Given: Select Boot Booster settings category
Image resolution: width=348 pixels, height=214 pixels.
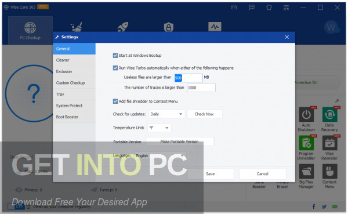Looking at the screenshot, I should pos(74,117).
